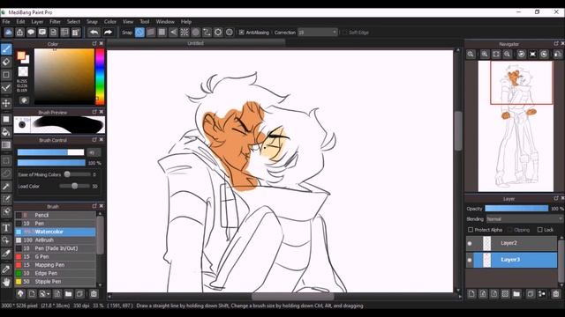Open the Window menu
Viewport: 565px width, 317px height.
[165, 21]
